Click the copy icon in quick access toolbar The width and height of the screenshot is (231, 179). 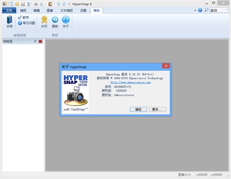[42, 4]
